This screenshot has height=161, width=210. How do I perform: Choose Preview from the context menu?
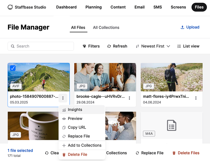point(75,119)
